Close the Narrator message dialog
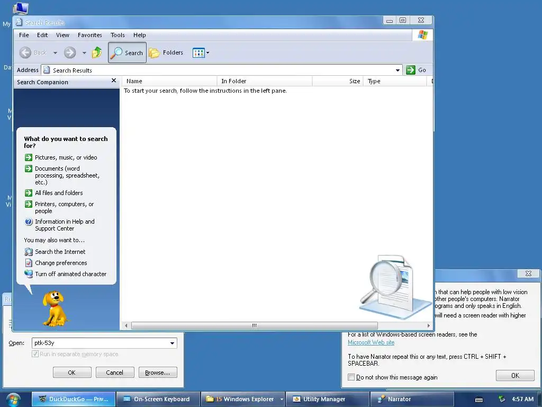The height and width of the screenshot is (407, 542). pyautogui.click(x=528, y=273)
